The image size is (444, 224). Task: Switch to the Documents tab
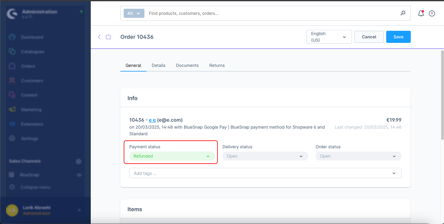tap(187, 65)
